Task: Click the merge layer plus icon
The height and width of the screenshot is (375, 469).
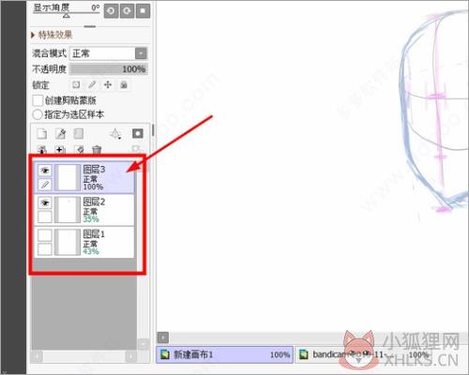Action: coord(60,150)
